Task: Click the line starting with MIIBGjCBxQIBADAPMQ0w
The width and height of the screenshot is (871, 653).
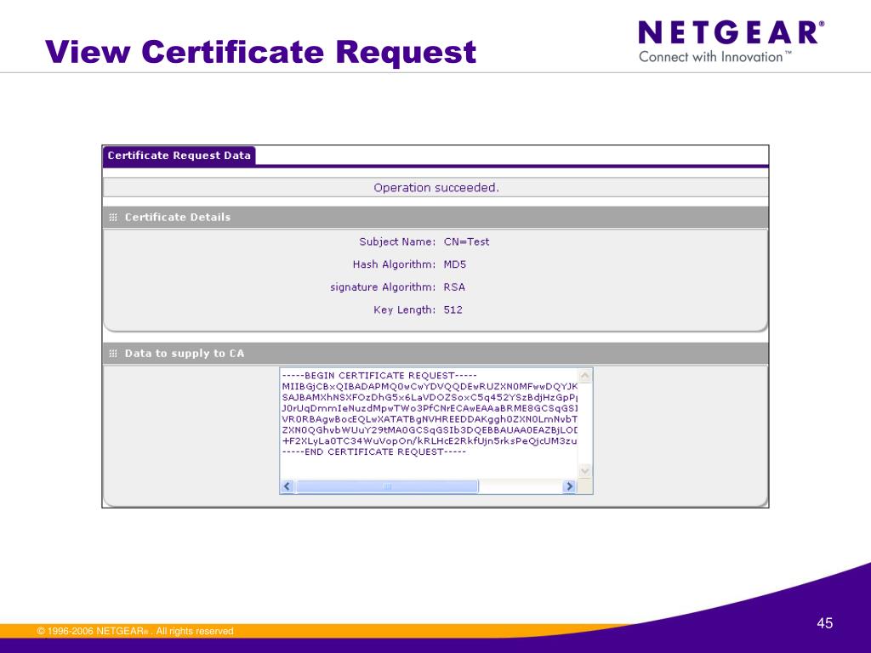Action: 430,387
